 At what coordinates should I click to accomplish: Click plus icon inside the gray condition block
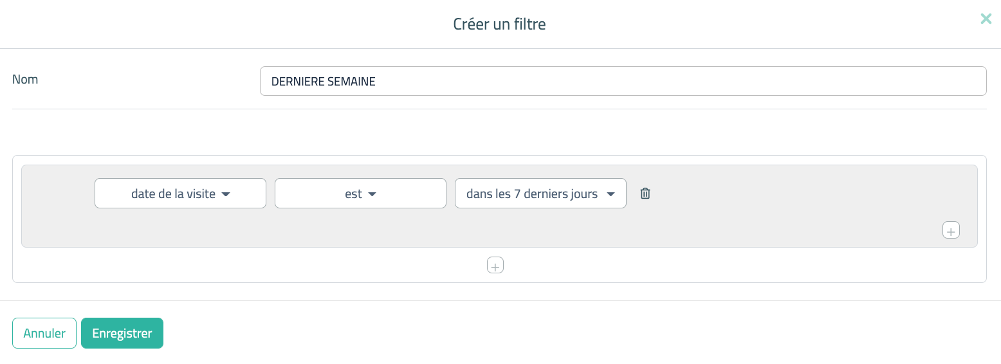[951, 230]
